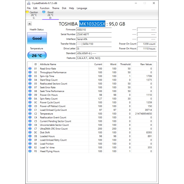184x184 pixels.
Task: Click the Disk Shift raw value 8393
Action: pos(149,132)
